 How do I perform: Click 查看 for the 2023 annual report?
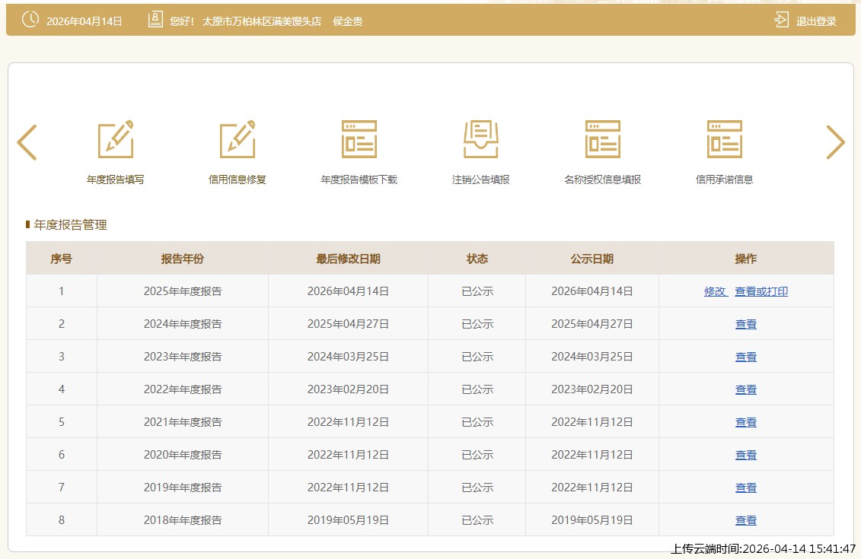746,357
